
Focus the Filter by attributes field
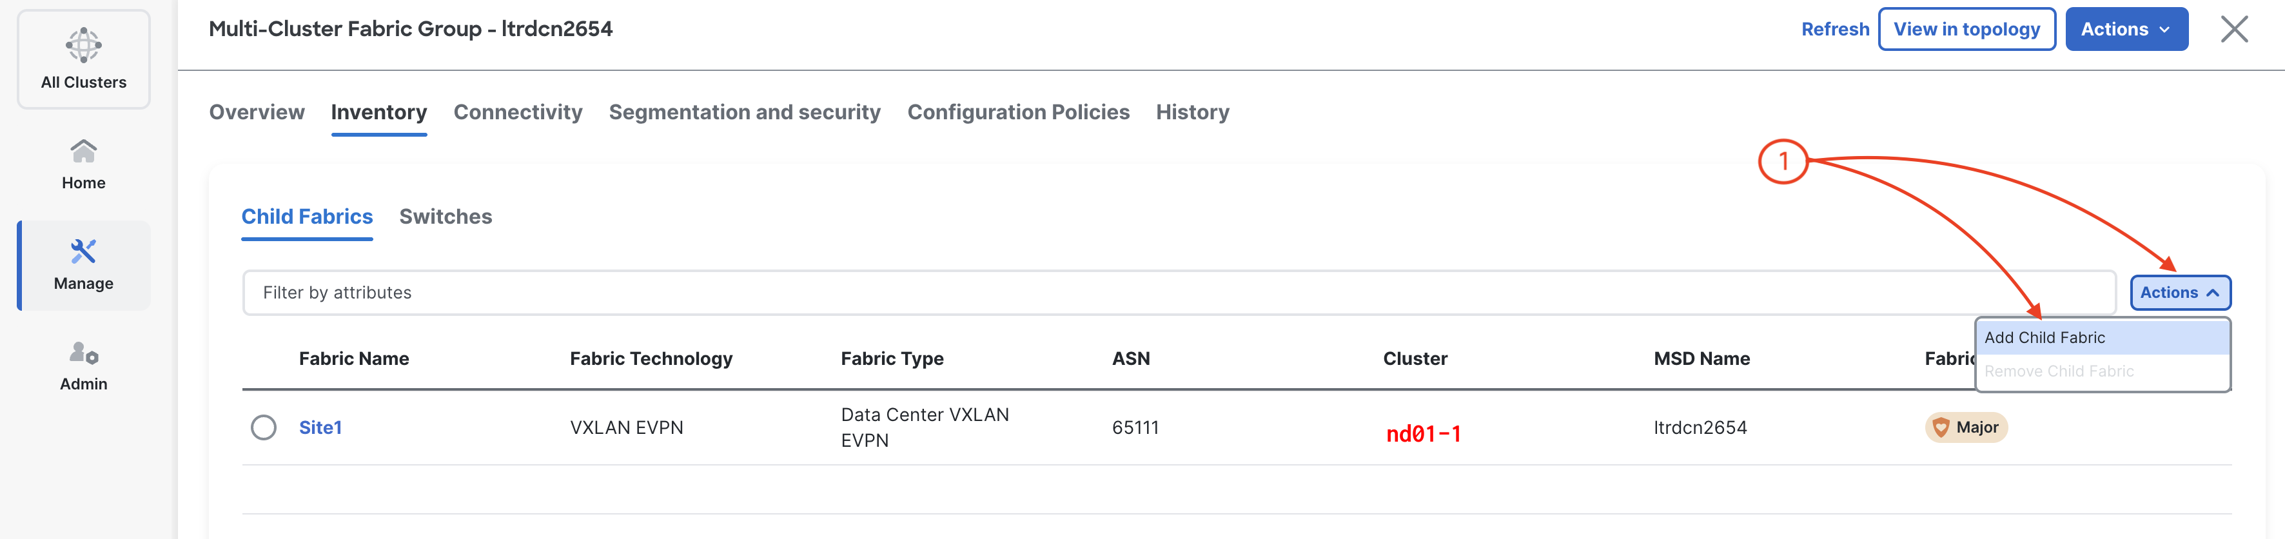[1178, 293]
